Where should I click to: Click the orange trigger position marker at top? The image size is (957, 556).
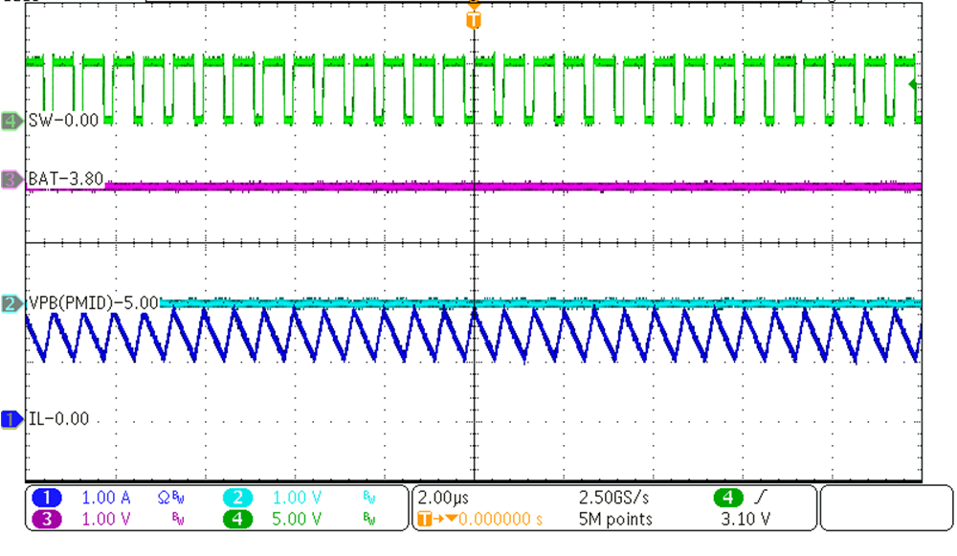pyautogui.click(x=473, y=19)
